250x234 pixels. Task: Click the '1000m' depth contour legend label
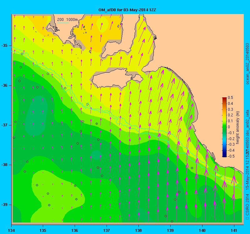coord(72,20)
